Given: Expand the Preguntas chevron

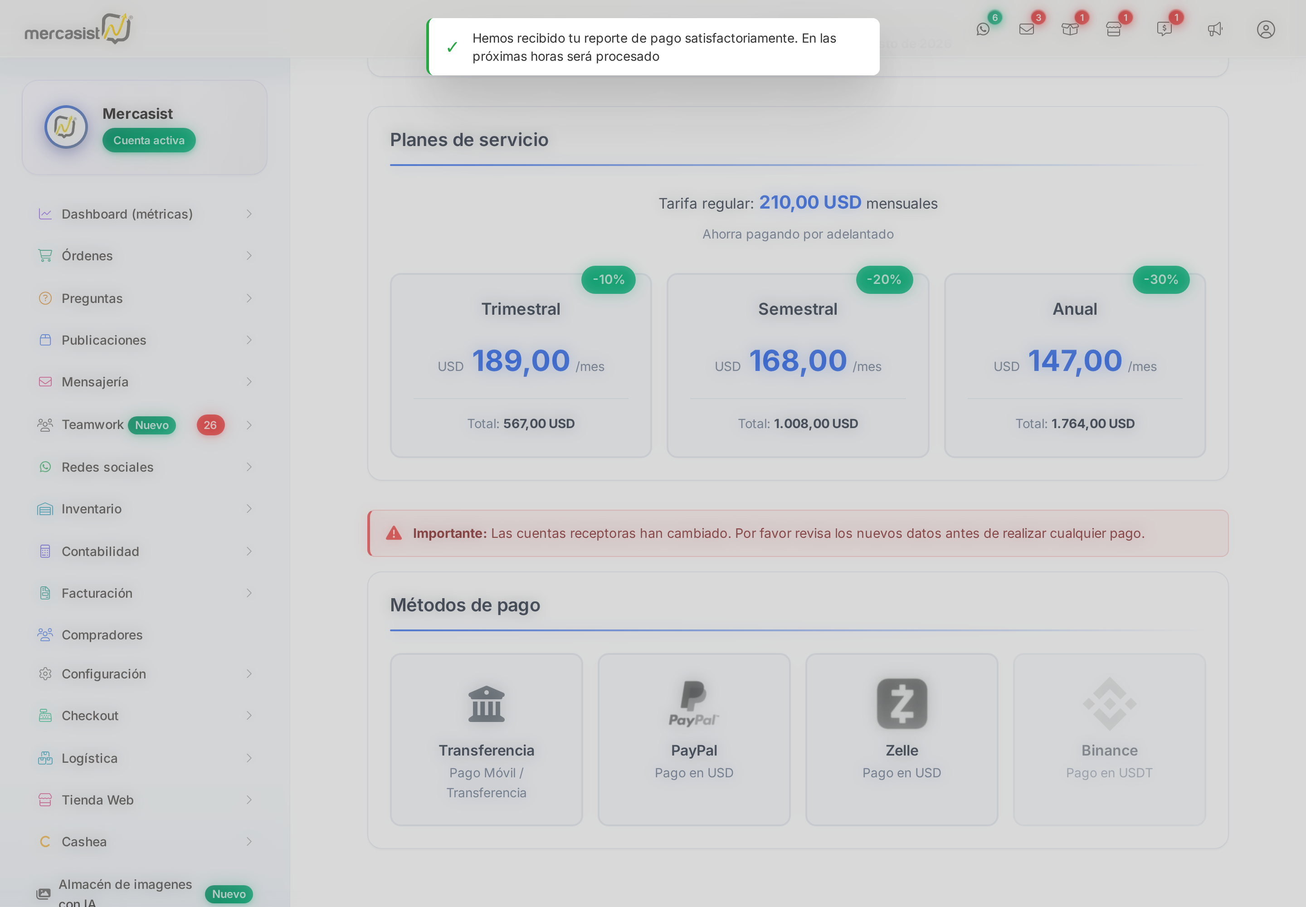Looking at the screenshot, I should pyautogui.click(x=249, y=298).
